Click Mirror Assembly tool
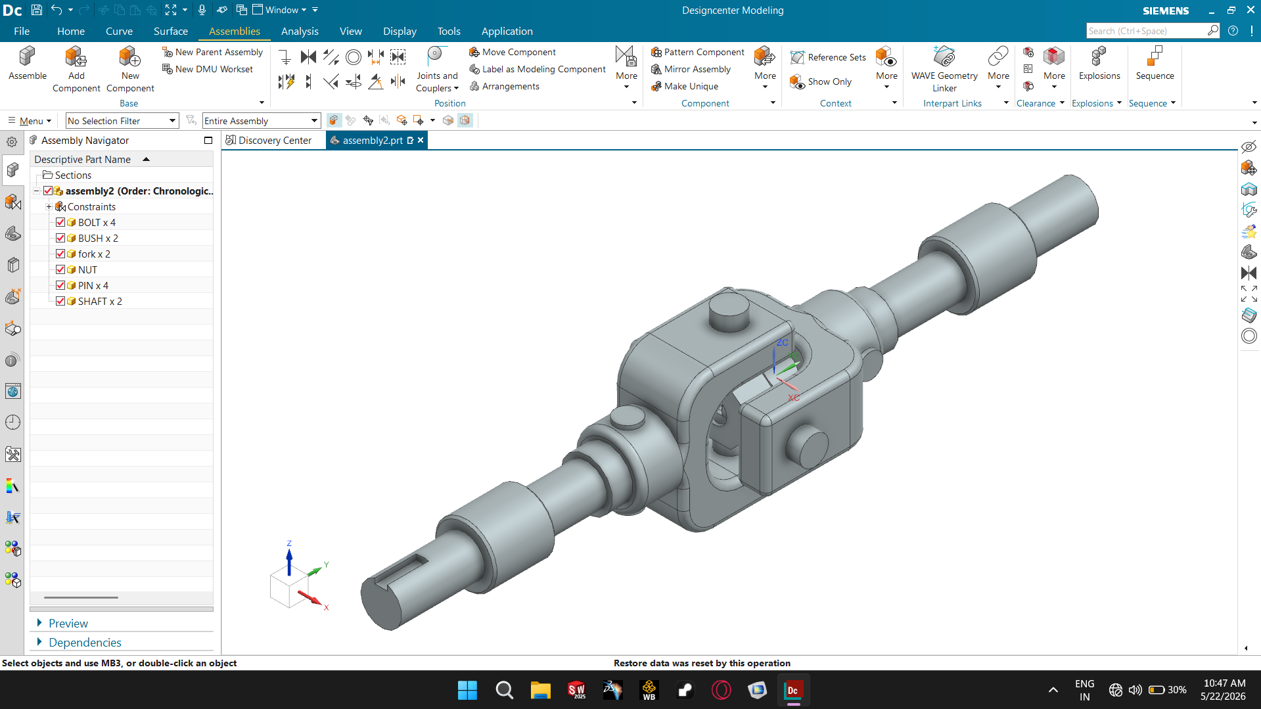 [x=691, y=69]
